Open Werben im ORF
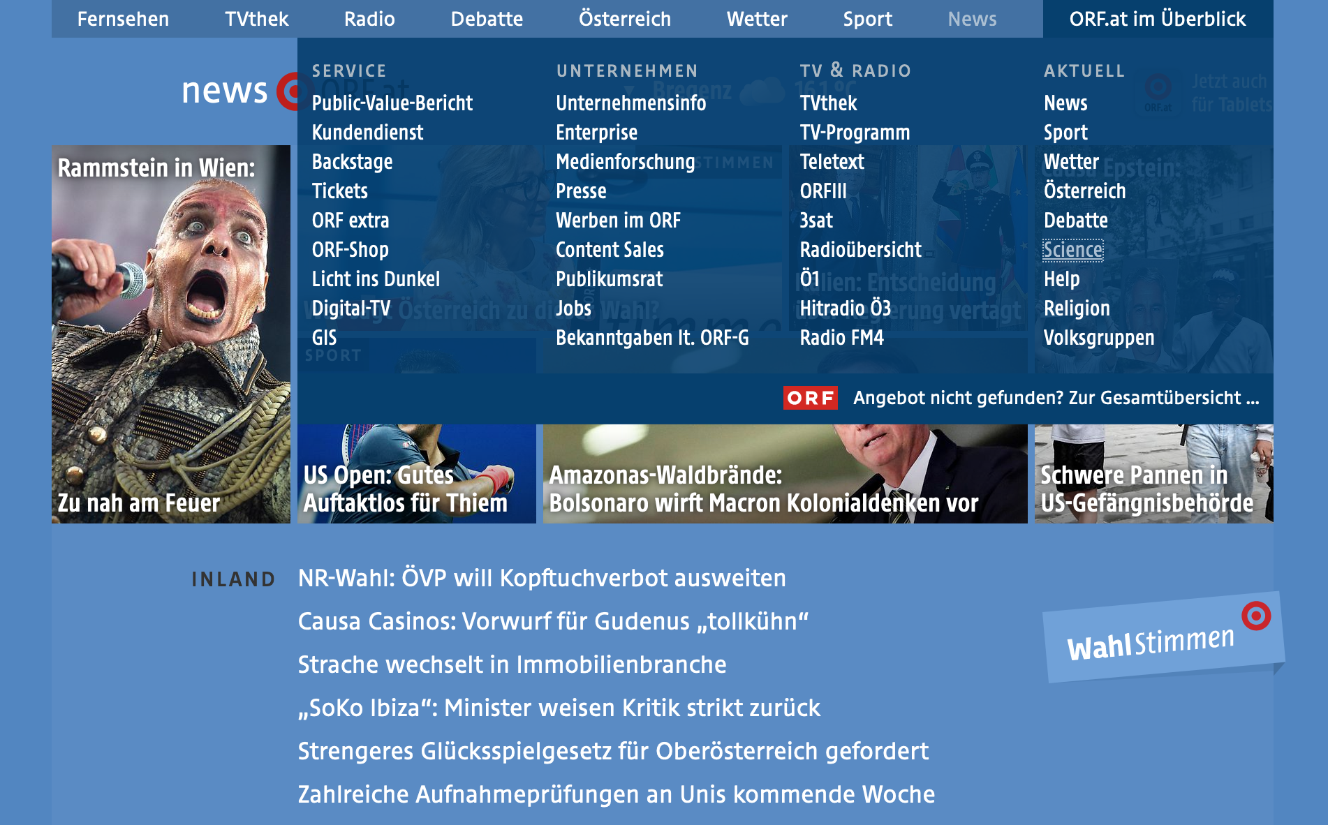The image size is (1328, 825). (618, 221)
